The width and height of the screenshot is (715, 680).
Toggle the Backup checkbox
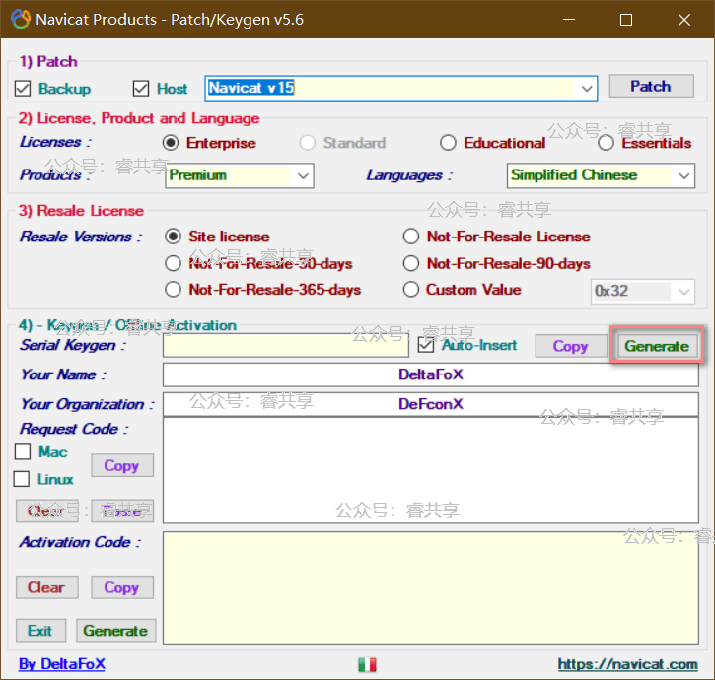coord(23,89)
